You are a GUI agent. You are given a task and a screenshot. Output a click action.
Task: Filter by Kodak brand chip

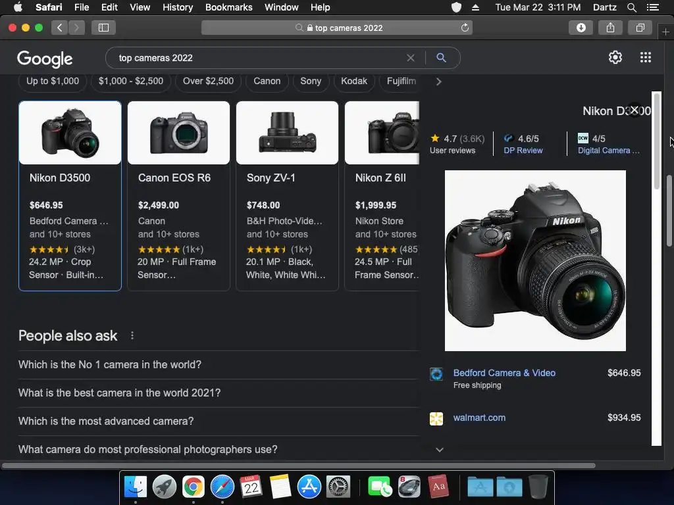(354, 81)
